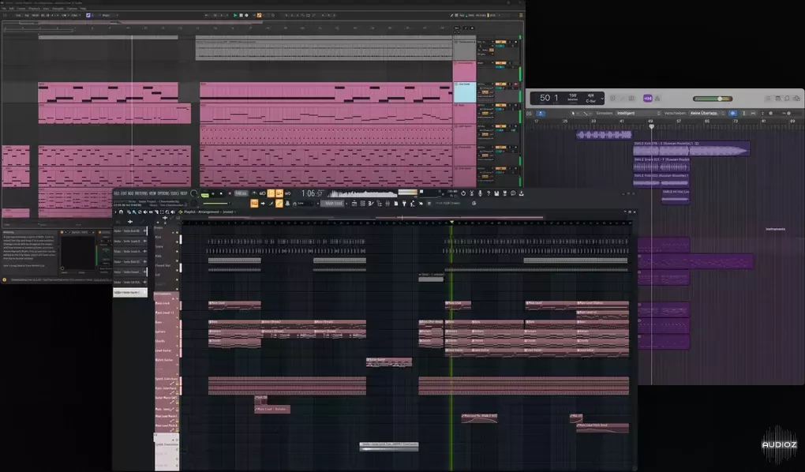Click FL Studio question mark help icon

pyautogui.click(x=489, y=193)
